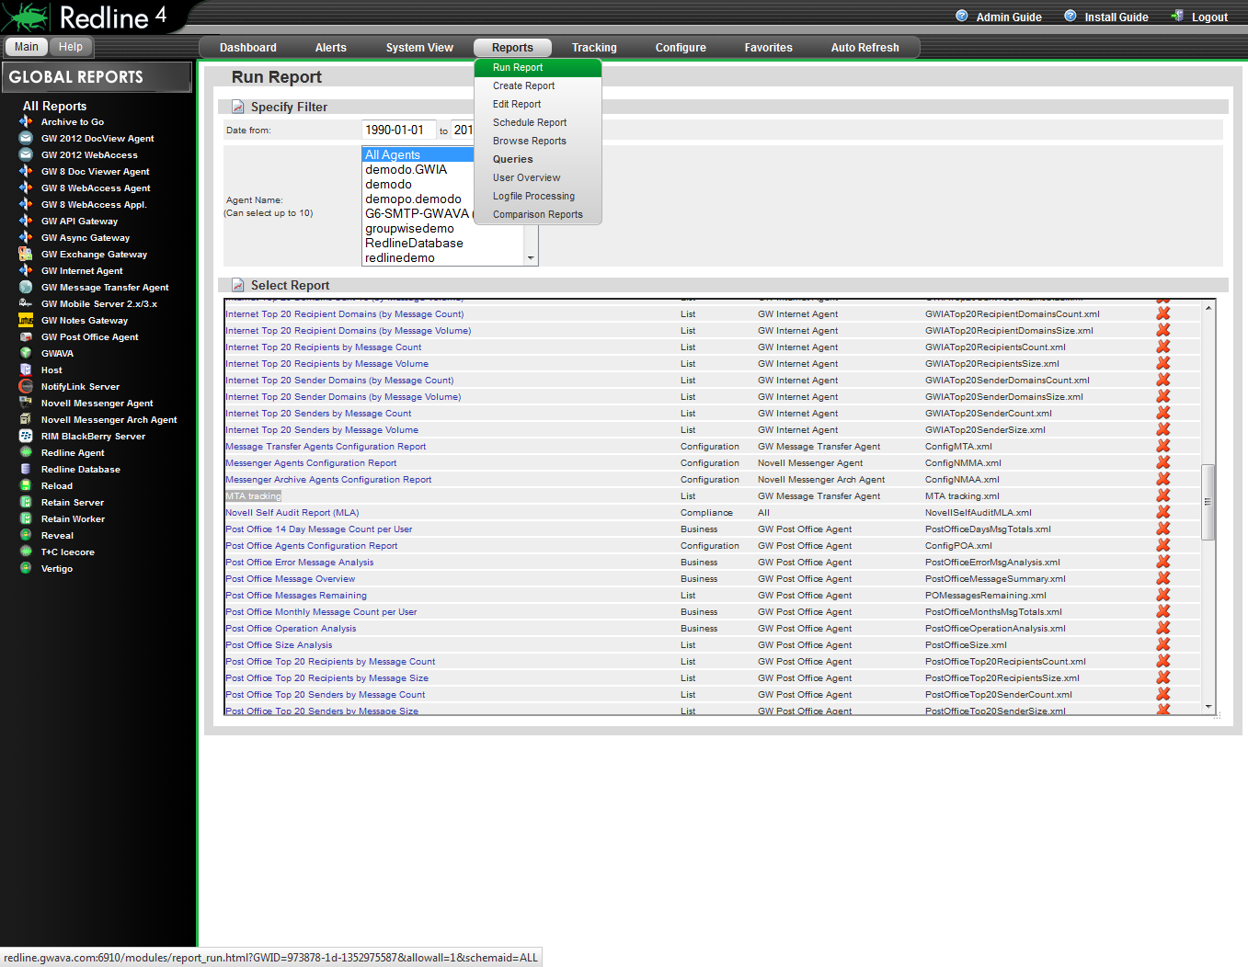Open the Reports menu tab
Image resolution: width=1248 pixels, height=967 pixels.
point(512,48)
